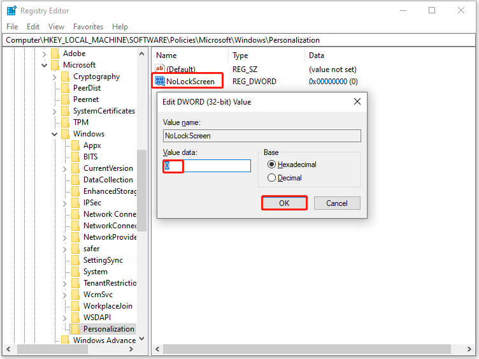This screenshot has height=359, width=479.
Task: Select the Network Connections tree item
Action: (110, 214)
